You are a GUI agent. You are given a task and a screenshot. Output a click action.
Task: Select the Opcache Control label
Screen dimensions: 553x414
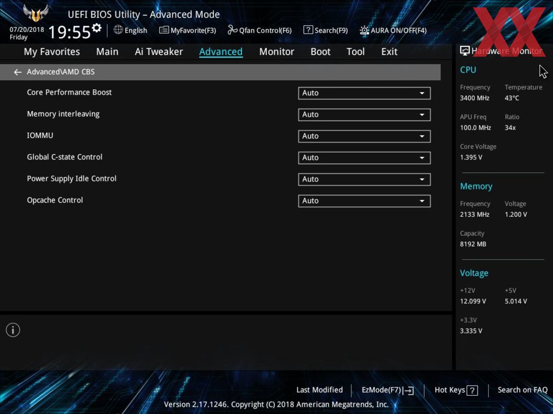pos(55,200)
